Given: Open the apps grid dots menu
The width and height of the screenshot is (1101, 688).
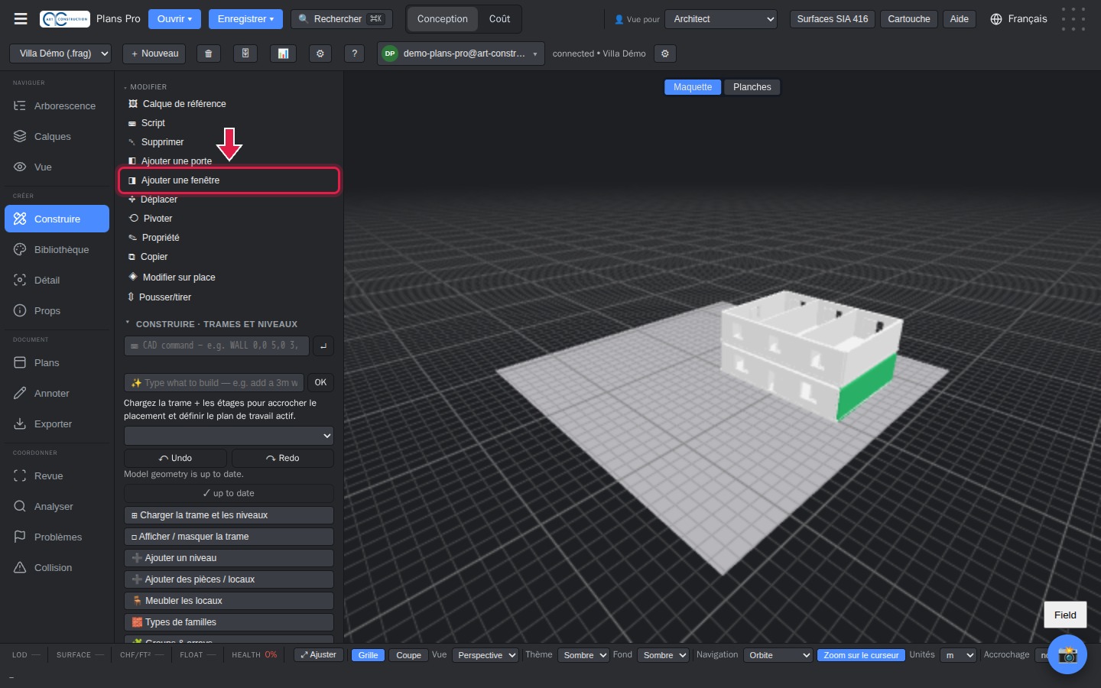Looking at the screenshot, I should click(1073, 19).
